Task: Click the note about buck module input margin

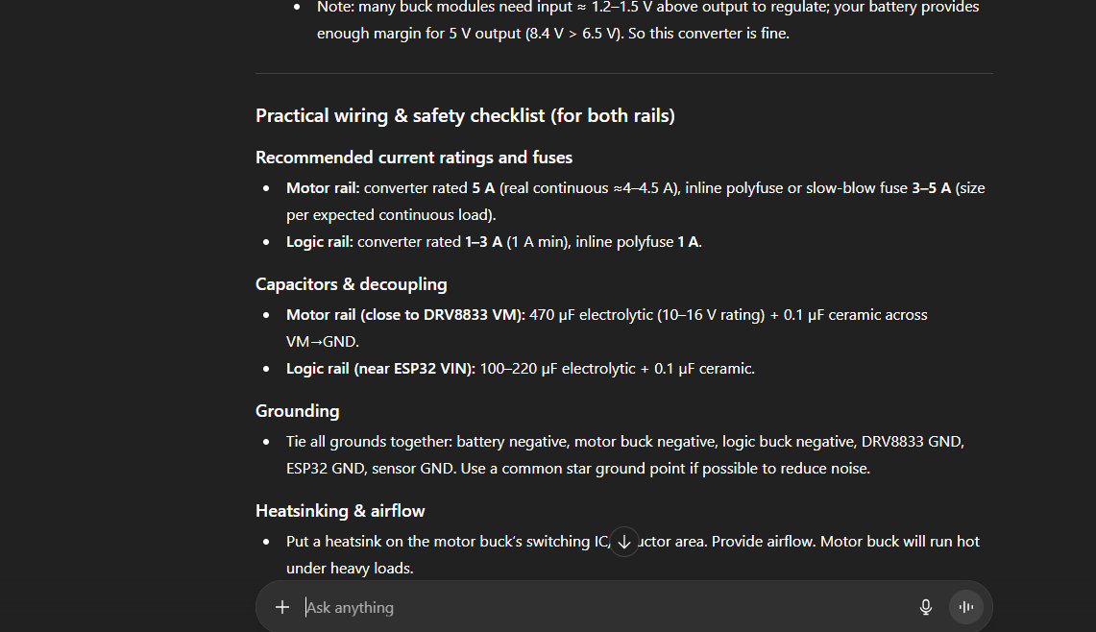Action: click(644, 19)
